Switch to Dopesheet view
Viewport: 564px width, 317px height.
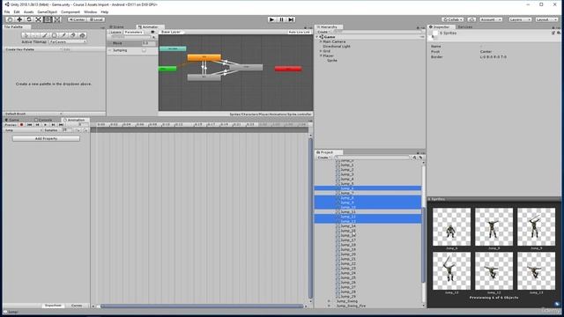click(53, 306)
